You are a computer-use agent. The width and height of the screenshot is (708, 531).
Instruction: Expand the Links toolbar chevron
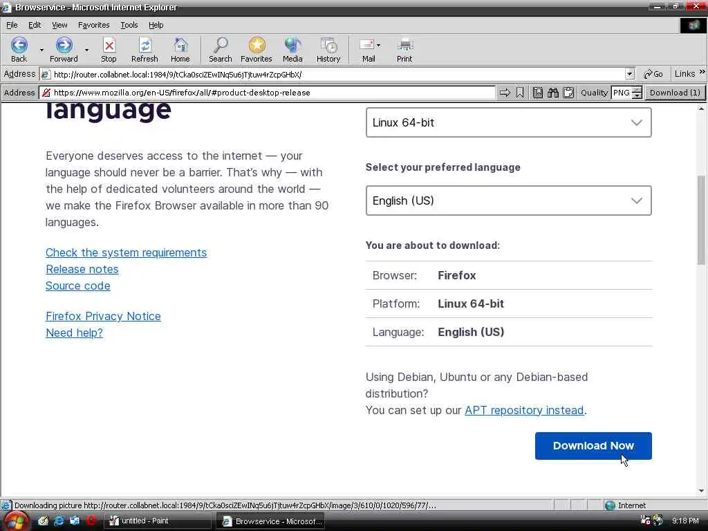point(702,72)
